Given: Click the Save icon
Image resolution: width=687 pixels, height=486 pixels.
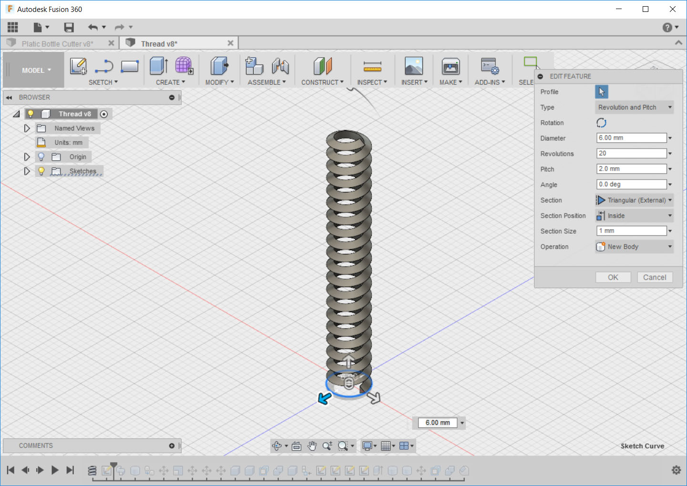Looking at the screenshot, I should (69, 28).
